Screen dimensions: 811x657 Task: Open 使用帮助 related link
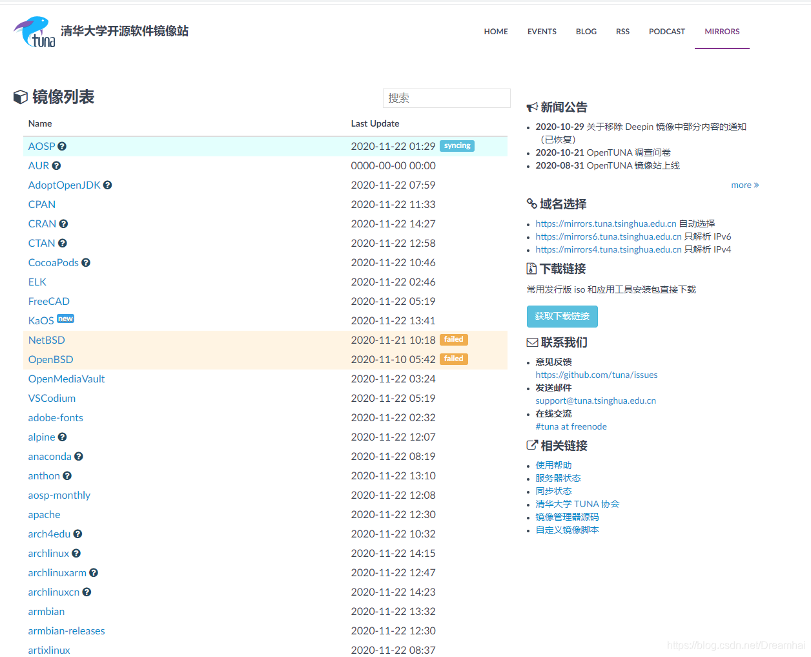(x=553, y=466)
